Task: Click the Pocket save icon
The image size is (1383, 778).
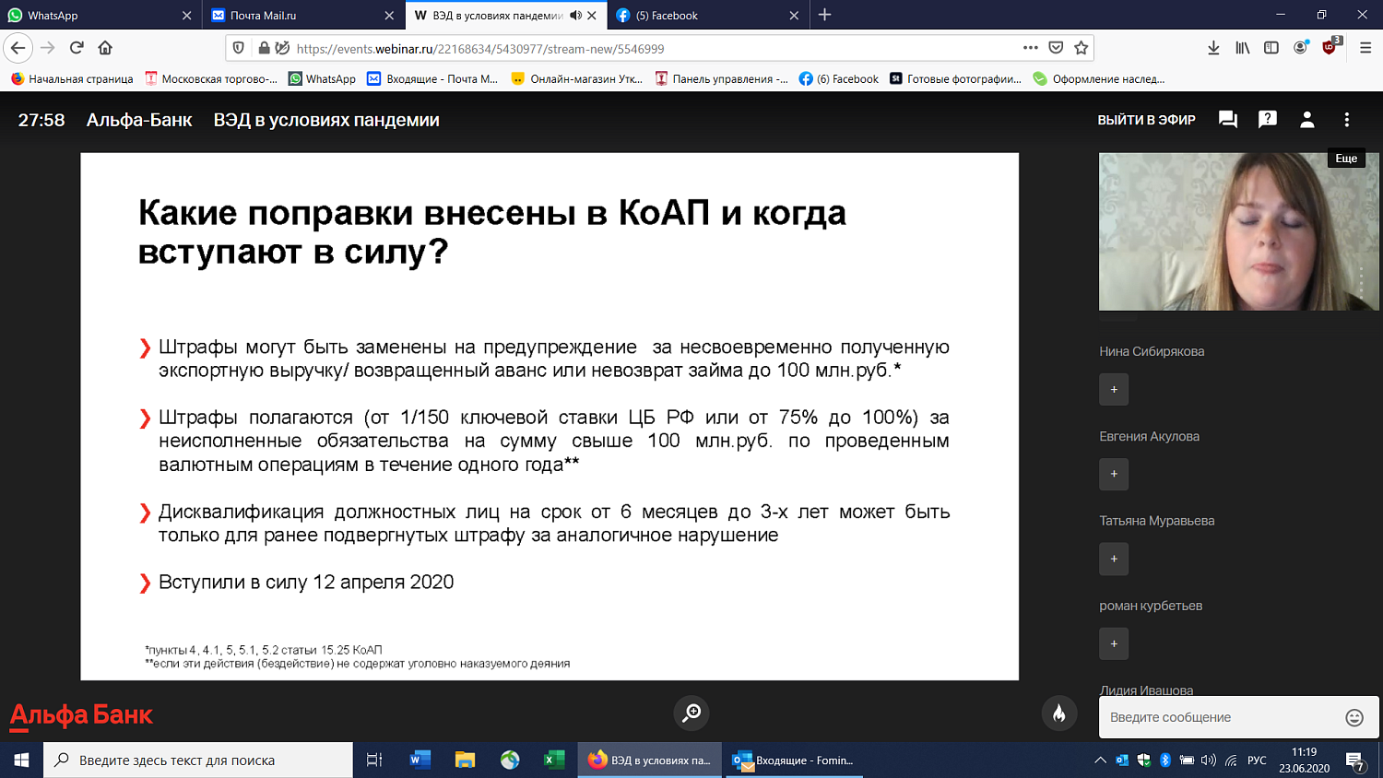Action: (1057, 48)
